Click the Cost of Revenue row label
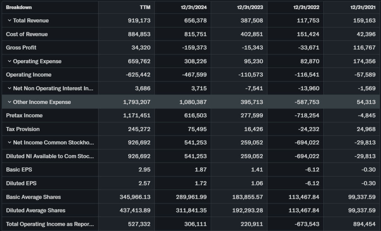 pyautogui.click(x=27, y=34)
